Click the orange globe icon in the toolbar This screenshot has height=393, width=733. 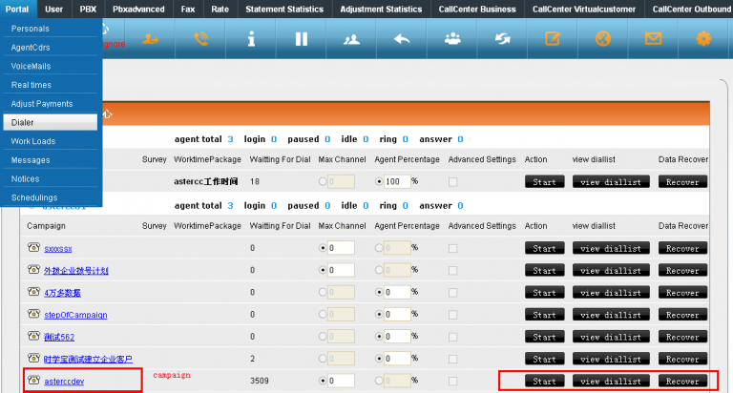point(602,39)
